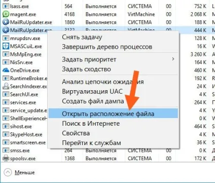This screenshot has height=183, width=215.
Task: Click the services.exe process icon
Action: (6, 102)
